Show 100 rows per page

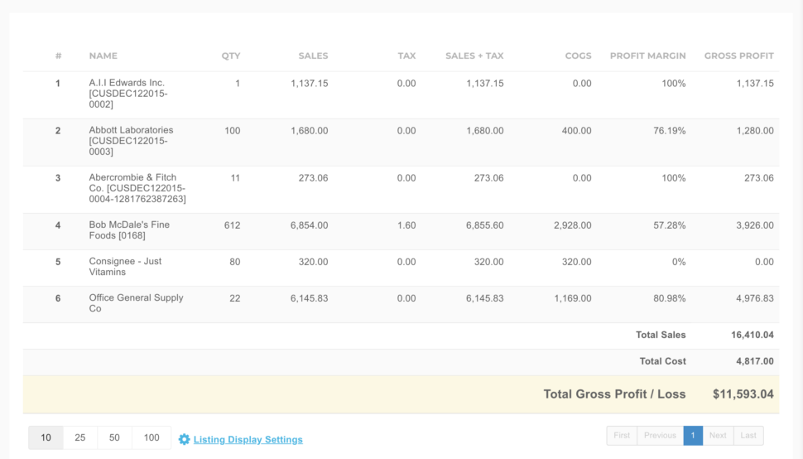click(x=151, y=437)
